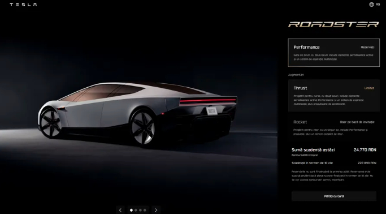The height and width of the screenshot is (214, 386).
Task: Open the globe language selector
Action: click(x=371, y=5)
